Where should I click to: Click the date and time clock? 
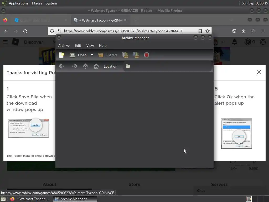255,3
